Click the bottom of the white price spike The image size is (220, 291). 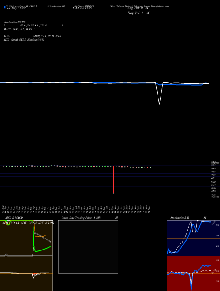(159, 104)
